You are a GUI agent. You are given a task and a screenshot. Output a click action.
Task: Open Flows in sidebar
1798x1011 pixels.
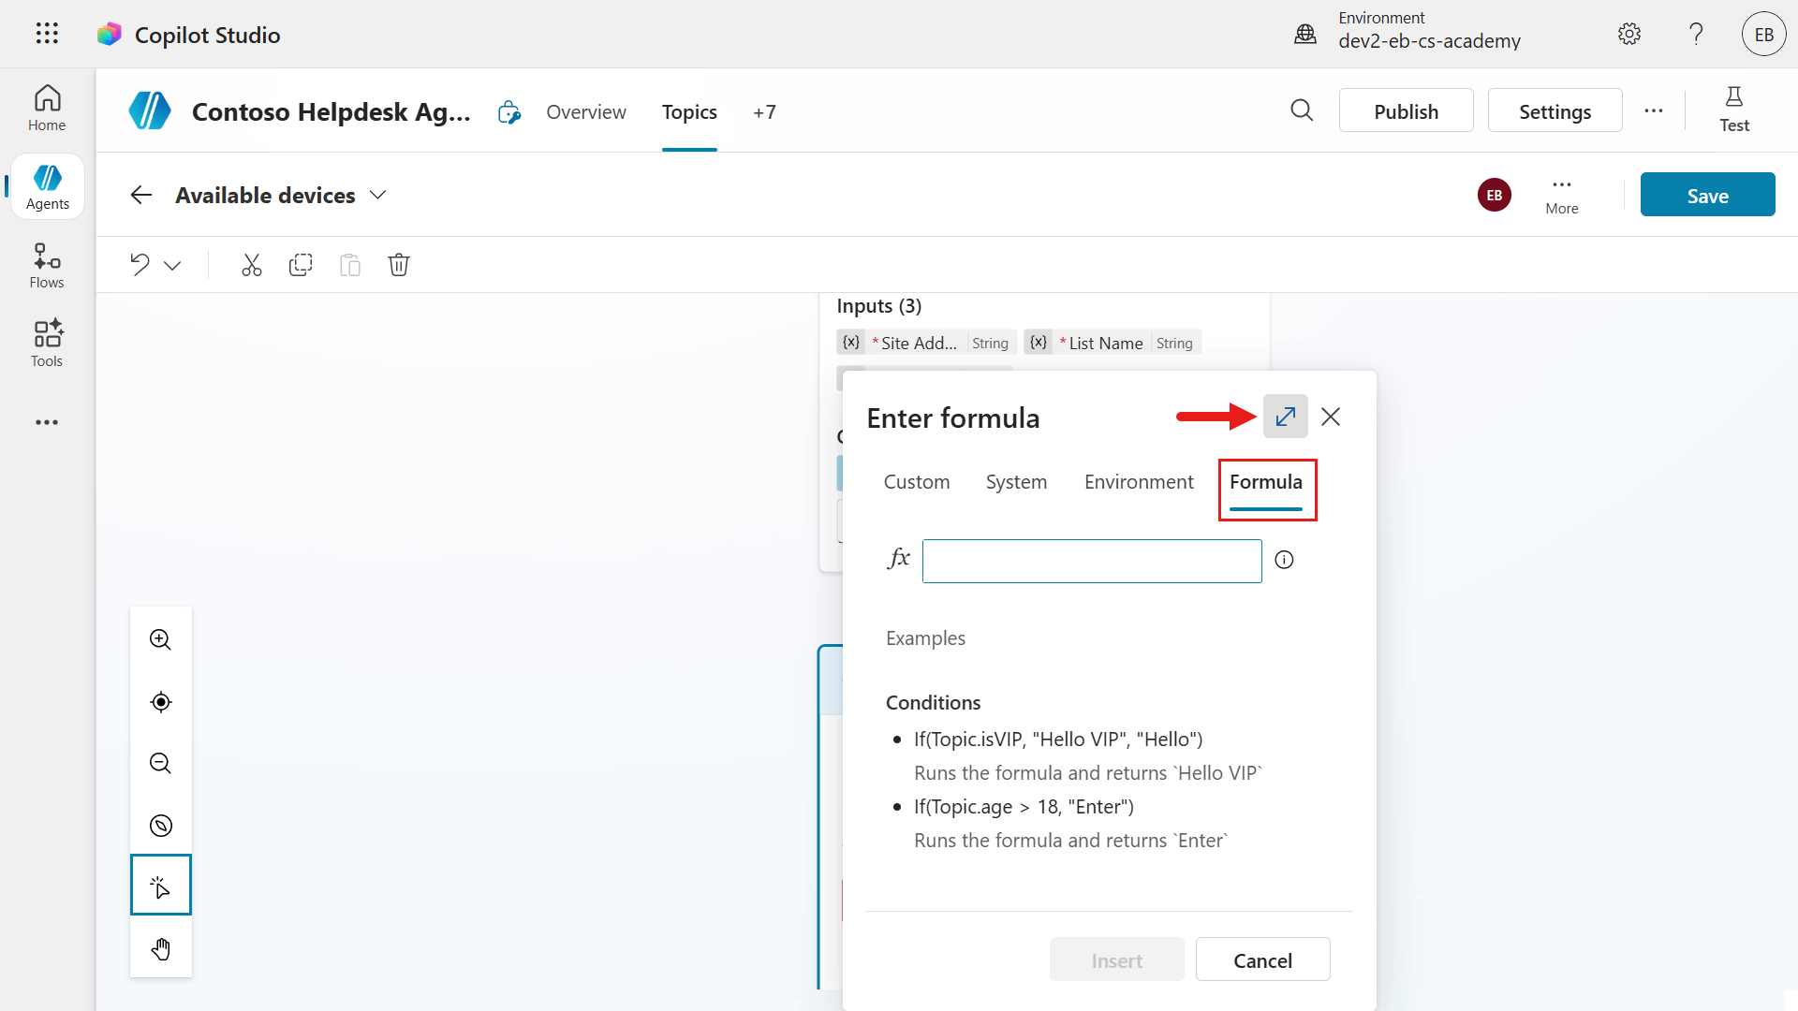[47, 266]
